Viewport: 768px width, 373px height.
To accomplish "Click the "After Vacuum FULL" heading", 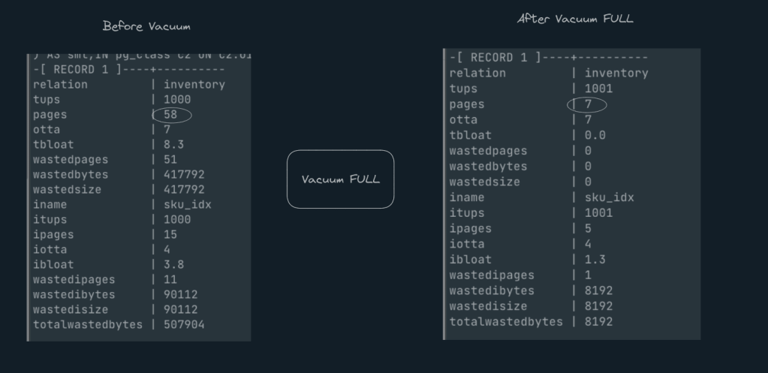I will pos(575,19).
